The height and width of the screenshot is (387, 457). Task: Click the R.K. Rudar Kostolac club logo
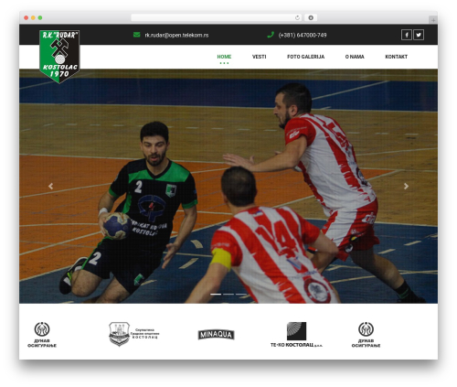pyautogui.click(x=59, y=57)
